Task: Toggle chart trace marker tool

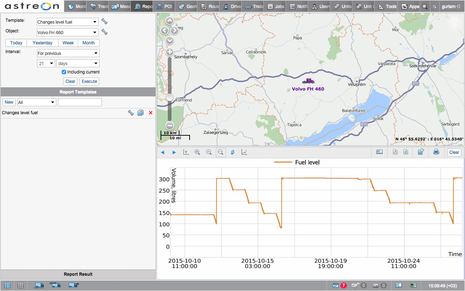Action: pyautogui.click(x=244, y=152)
